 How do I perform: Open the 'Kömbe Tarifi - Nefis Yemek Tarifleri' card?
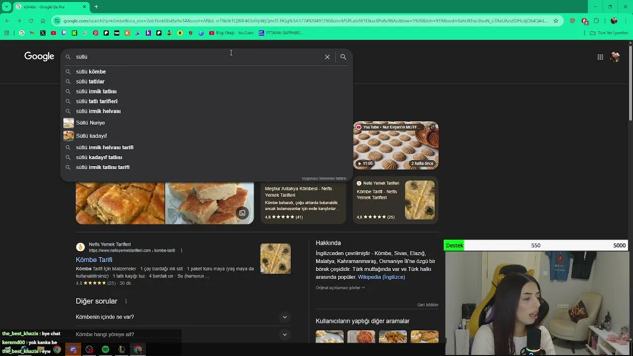click(396, 200)
